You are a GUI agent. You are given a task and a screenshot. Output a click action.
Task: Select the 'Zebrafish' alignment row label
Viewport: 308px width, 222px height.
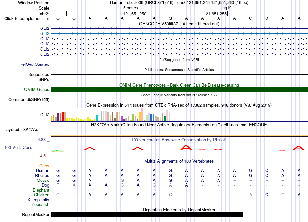coord(40,205)
